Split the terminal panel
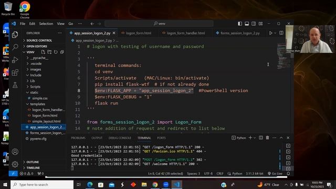The image size is (336, 189). tap(261, 138)
